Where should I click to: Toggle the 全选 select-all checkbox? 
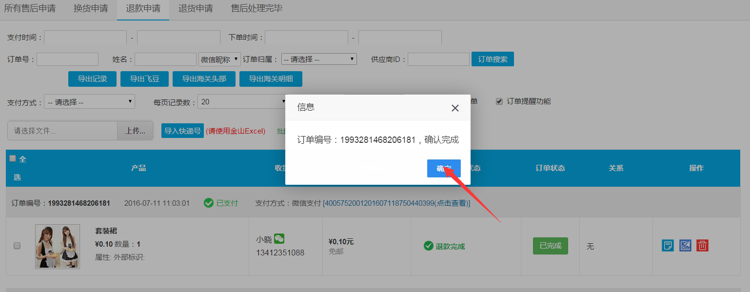[13, 158]
